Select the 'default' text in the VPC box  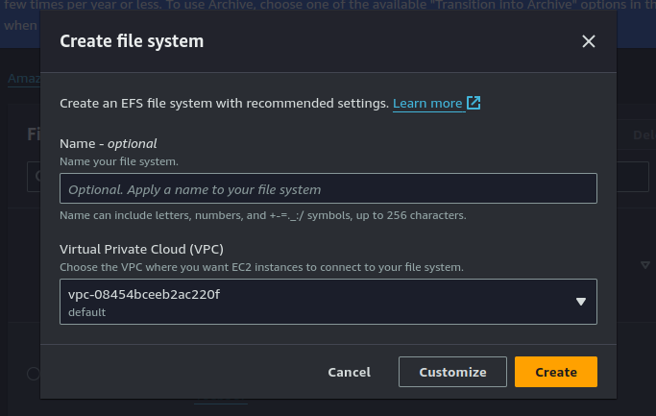86,312
